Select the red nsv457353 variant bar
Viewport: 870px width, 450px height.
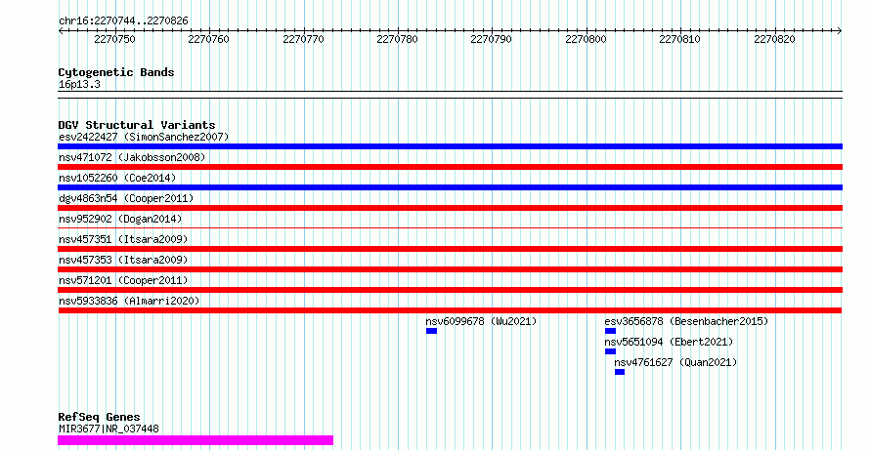pyautogui.click(x=450, y=269)
